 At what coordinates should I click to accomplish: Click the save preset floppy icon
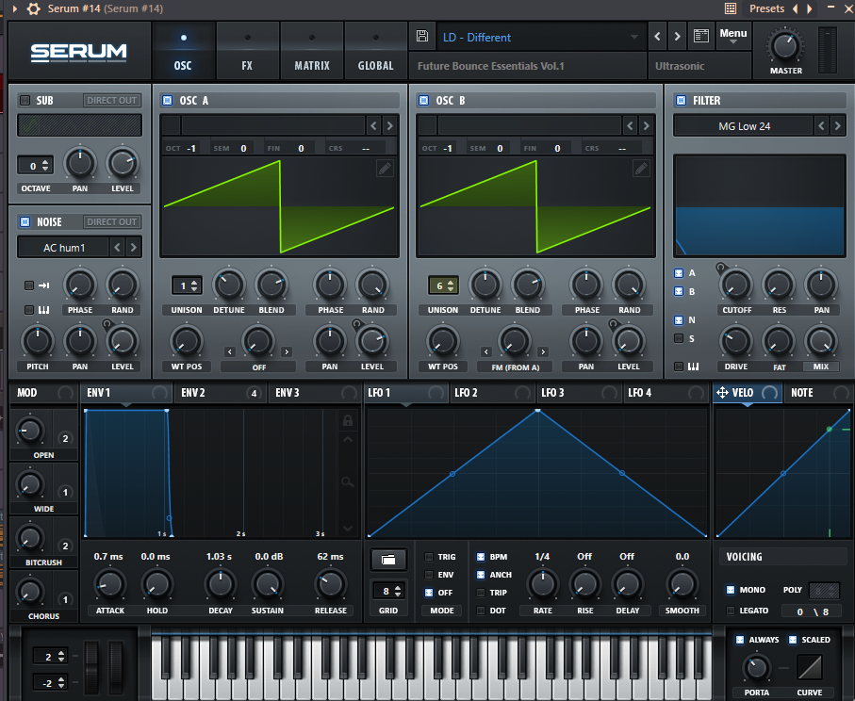point(422,36)
